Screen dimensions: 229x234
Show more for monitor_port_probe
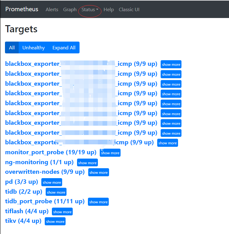click(110, 153)
